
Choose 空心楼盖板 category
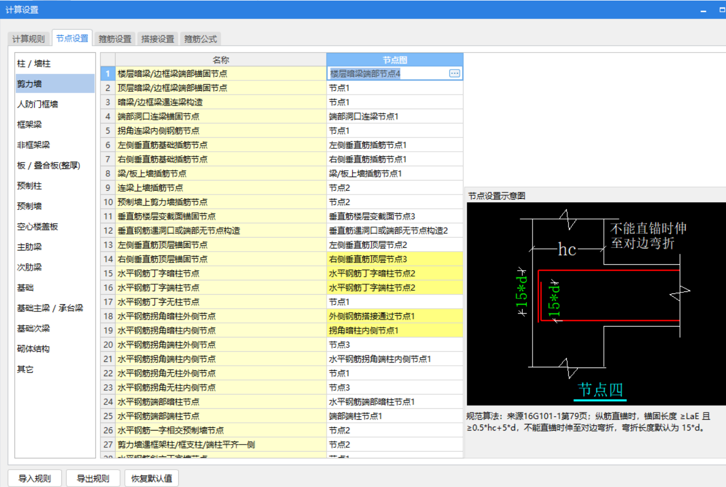55,227
